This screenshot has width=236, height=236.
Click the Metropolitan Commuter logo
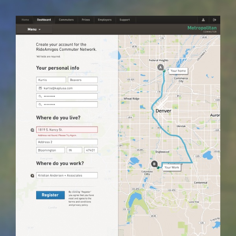pyautogui.click(x=202, y=29)
